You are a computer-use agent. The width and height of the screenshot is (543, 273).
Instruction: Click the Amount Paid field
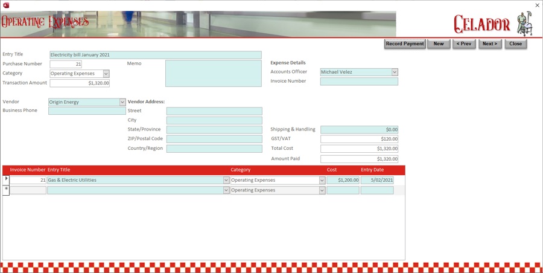[x=359, y=159]
